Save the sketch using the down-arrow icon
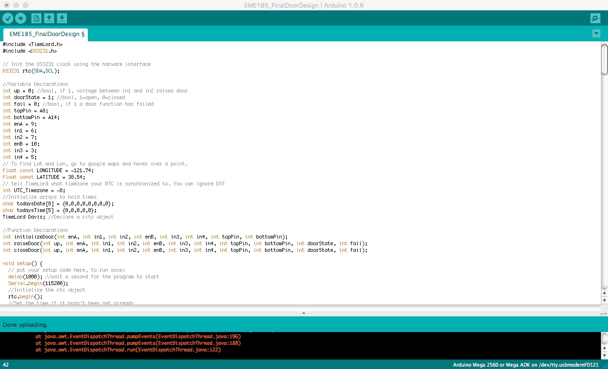 62,18
